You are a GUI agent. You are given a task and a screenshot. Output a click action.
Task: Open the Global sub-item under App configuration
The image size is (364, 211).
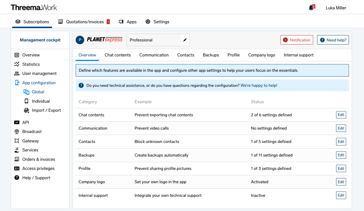coord(37,91)
